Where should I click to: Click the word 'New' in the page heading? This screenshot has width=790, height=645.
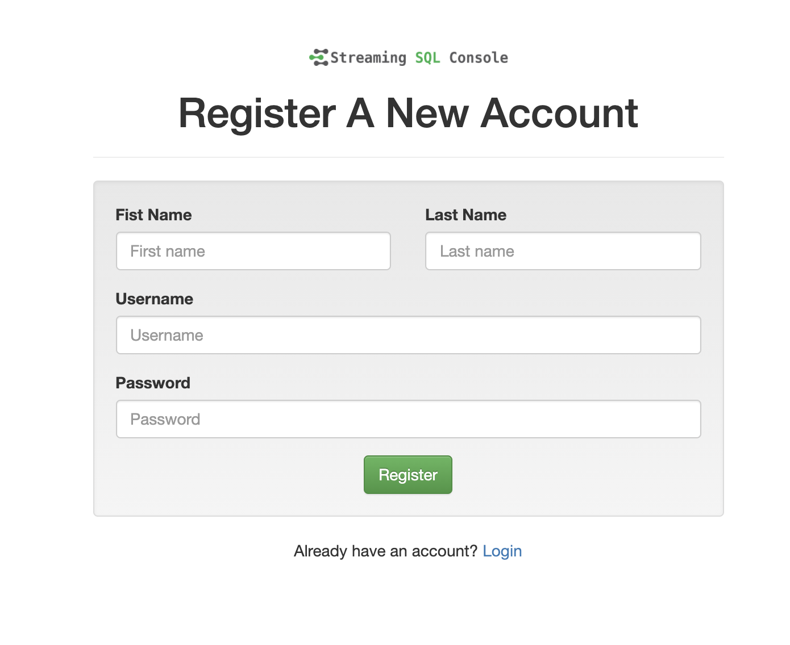(x=427, y=114)
